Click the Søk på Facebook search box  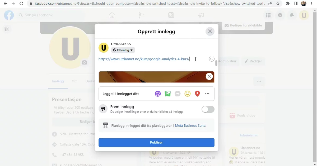point(52,15)
